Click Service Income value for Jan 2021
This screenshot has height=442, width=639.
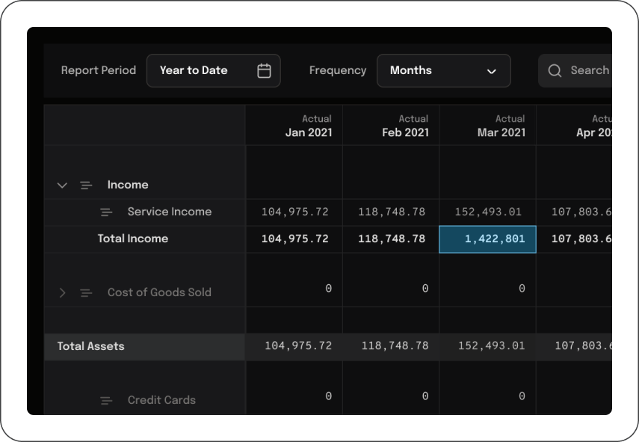coord(294,212)
